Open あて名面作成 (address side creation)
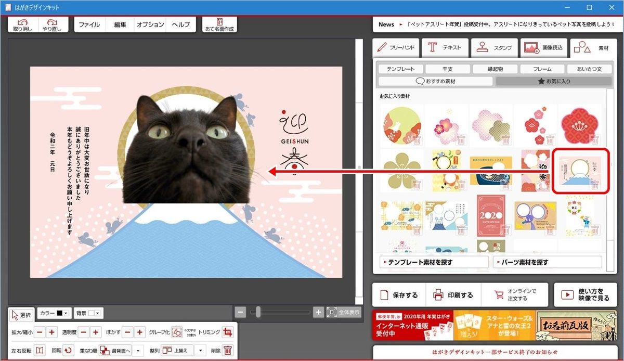 click(x=219, y=23)
